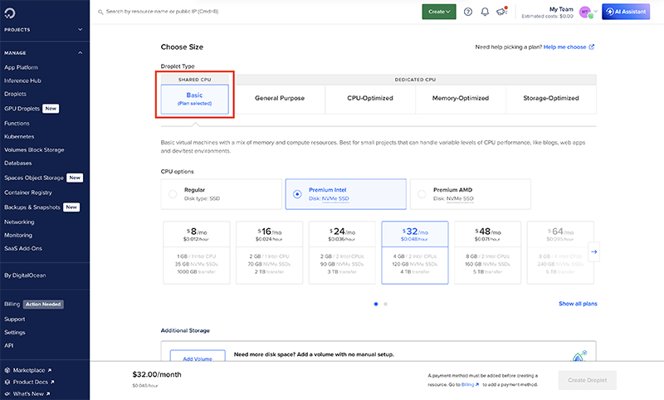Collapse the Manage section in sidebar
Image resolution: width=664 pixels, height=400 pixels.
(x=81, y=52)
